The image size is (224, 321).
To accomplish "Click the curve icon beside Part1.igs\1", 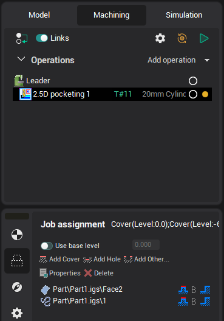I will (x=46, y=302).
